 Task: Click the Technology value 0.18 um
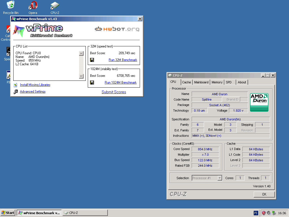tap(200, 110)
